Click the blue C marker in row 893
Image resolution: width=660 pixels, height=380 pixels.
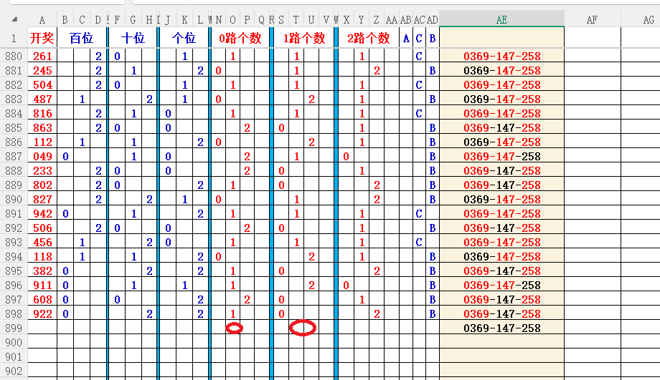pyautogui.click(x=419, y=243)
